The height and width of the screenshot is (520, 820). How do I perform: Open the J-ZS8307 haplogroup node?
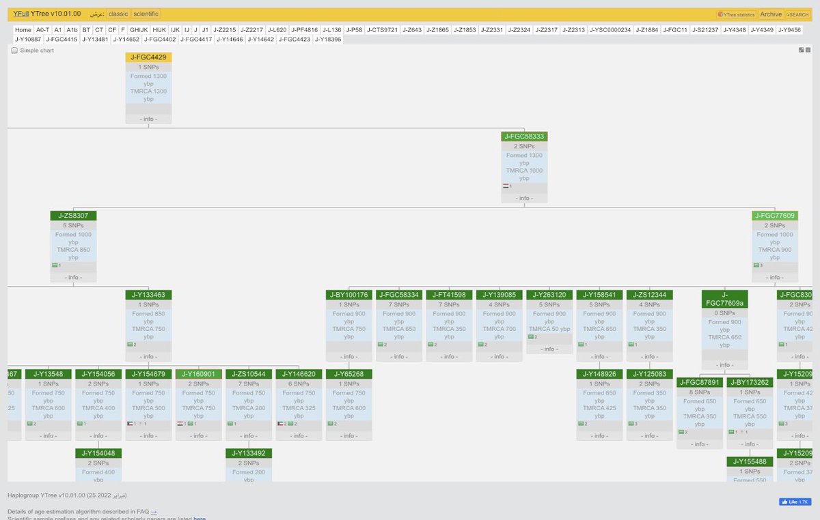[73, 216]
